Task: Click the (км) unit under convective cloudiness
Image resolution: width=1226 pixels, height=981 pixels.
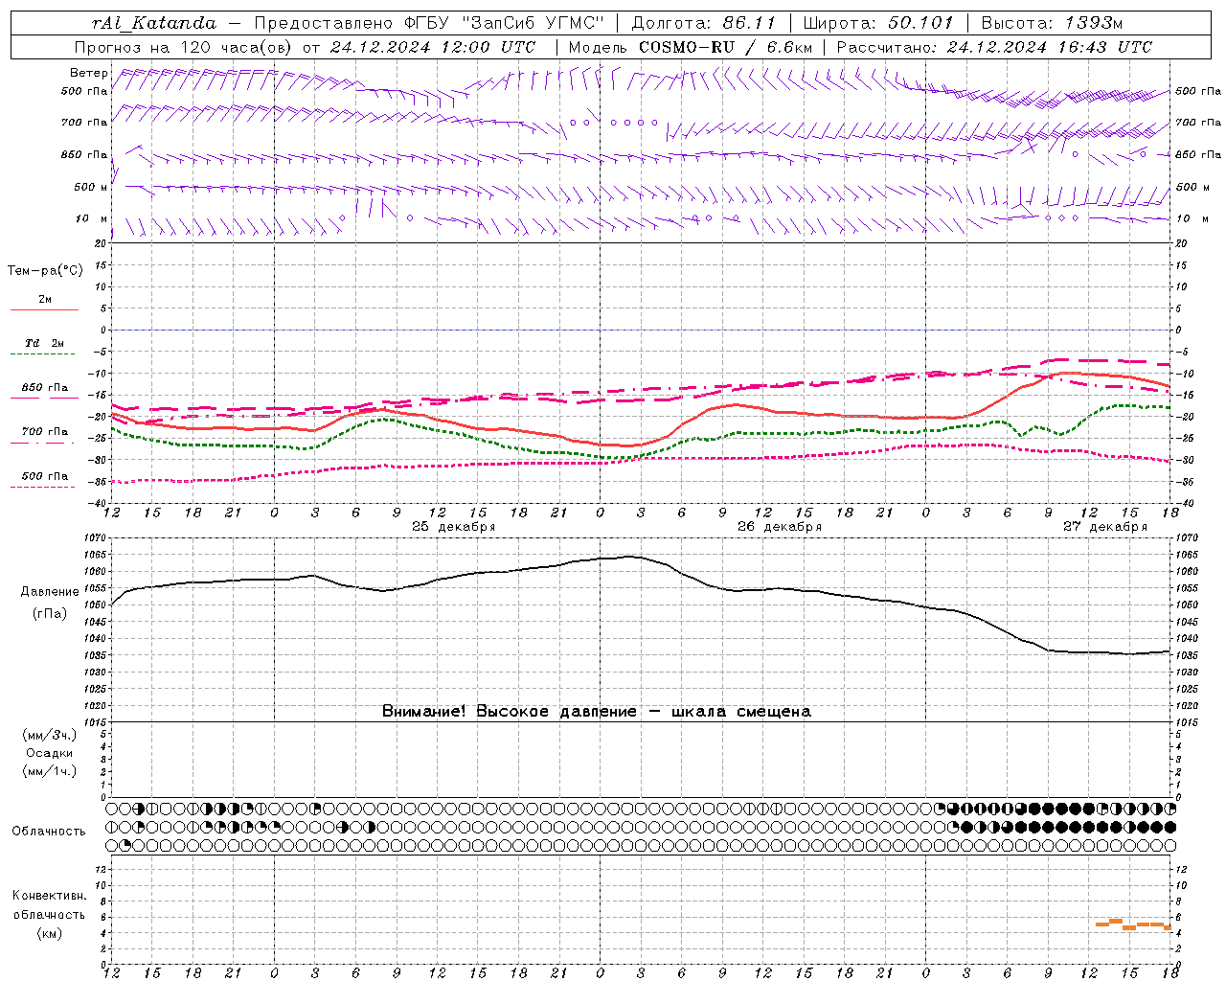Action: coord(50,934)
